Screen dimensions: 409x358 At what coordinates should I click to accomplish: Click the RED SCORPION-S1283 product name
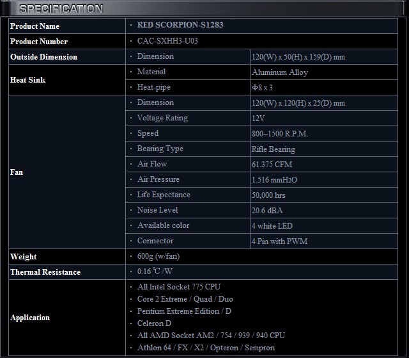pyautogui.click(x=180, y=25)
